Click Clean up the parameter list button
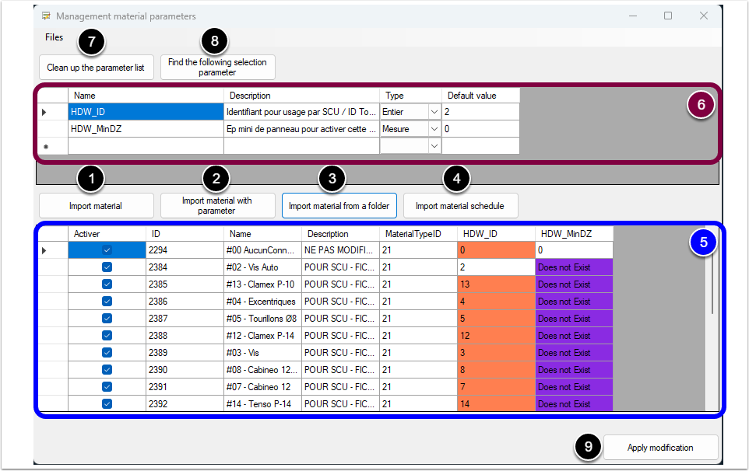This screenshot has height=471, width=749. 95,68
